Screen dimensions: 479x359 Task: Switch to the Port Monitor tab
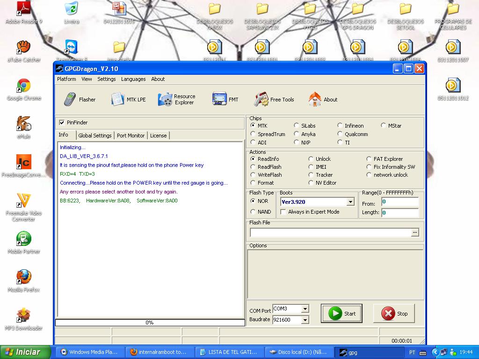pos(131,136)
